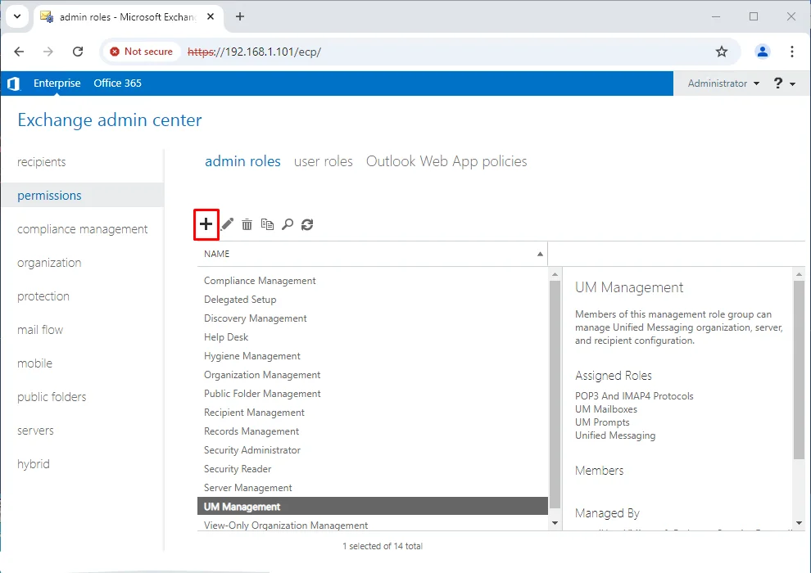
Task: Open the Chrome profile icon
Action: 763,52
